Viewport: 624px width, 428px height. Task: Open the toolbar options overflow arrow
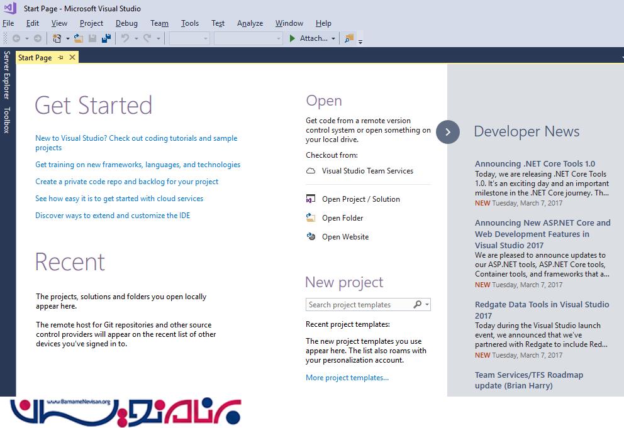pos(360,41)
